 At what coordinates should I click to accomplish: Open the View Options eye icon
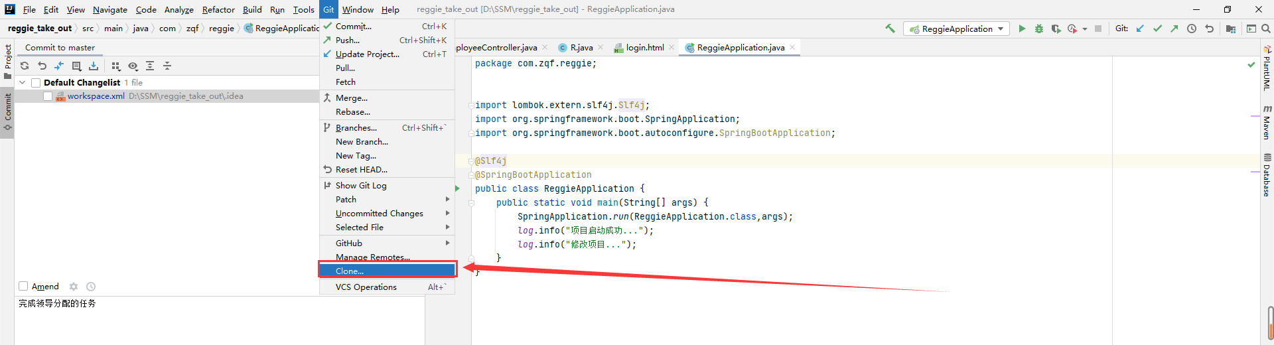pyautogui.click(x=133, y=66)
